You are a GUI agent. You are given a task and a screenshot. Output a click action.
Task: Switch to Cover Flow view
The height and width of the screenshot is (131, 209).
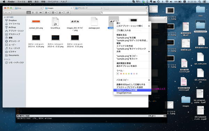tap(41, 13)
